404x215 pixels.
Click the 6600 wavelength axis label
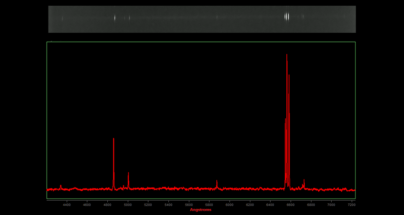290,204
